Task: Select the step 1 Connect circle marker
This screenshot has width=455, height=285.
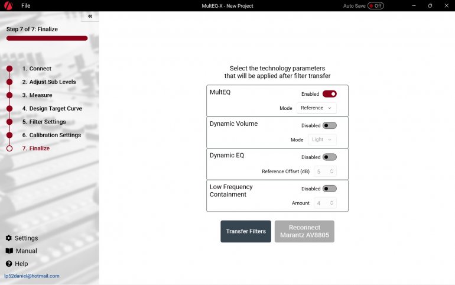Action: click(x=9, y=69)
